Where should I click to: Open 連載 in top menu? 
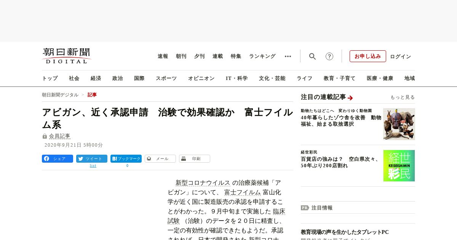click(x=218, y=56)
